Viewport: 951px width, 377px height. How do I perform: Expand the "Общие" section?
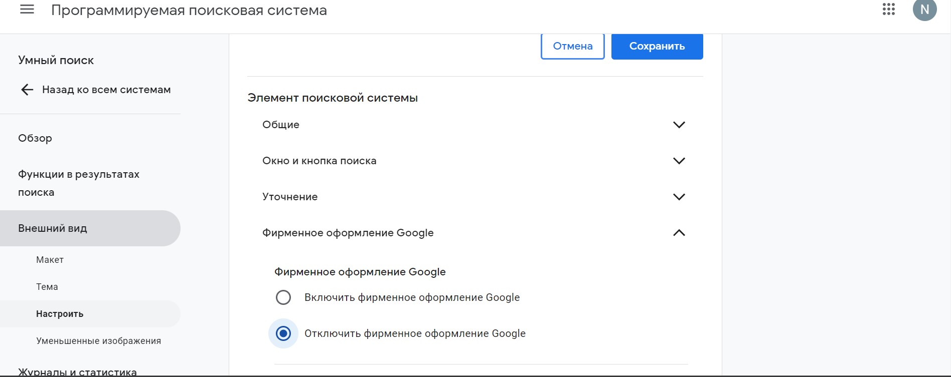679,125
